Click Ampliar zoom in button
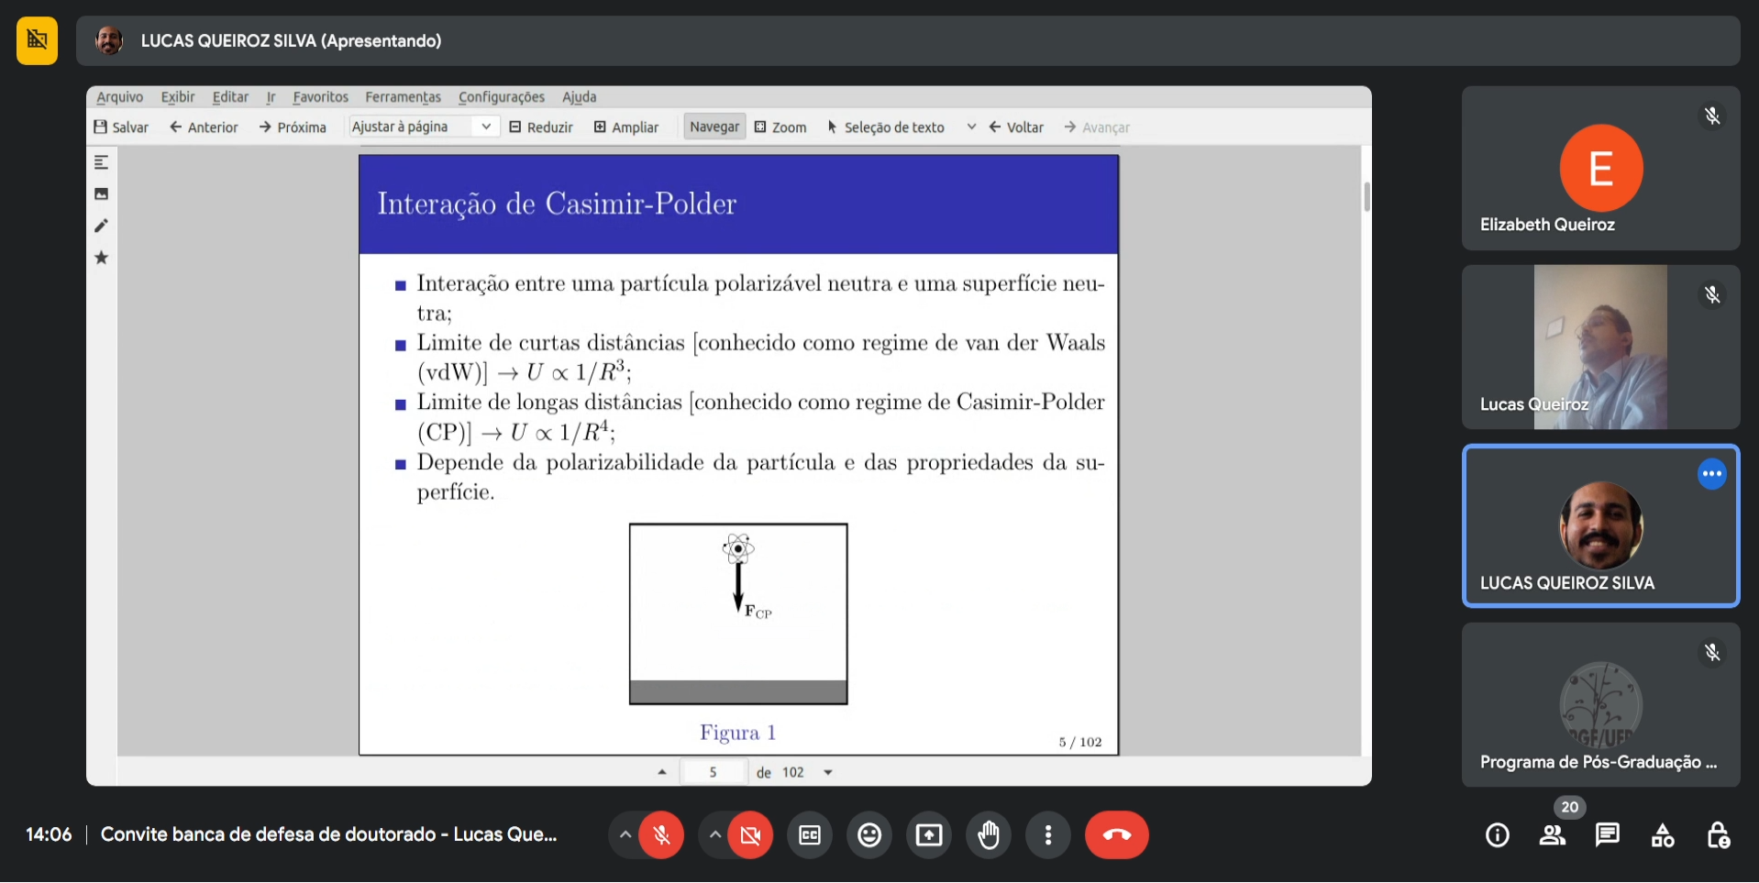 (626, 127)
